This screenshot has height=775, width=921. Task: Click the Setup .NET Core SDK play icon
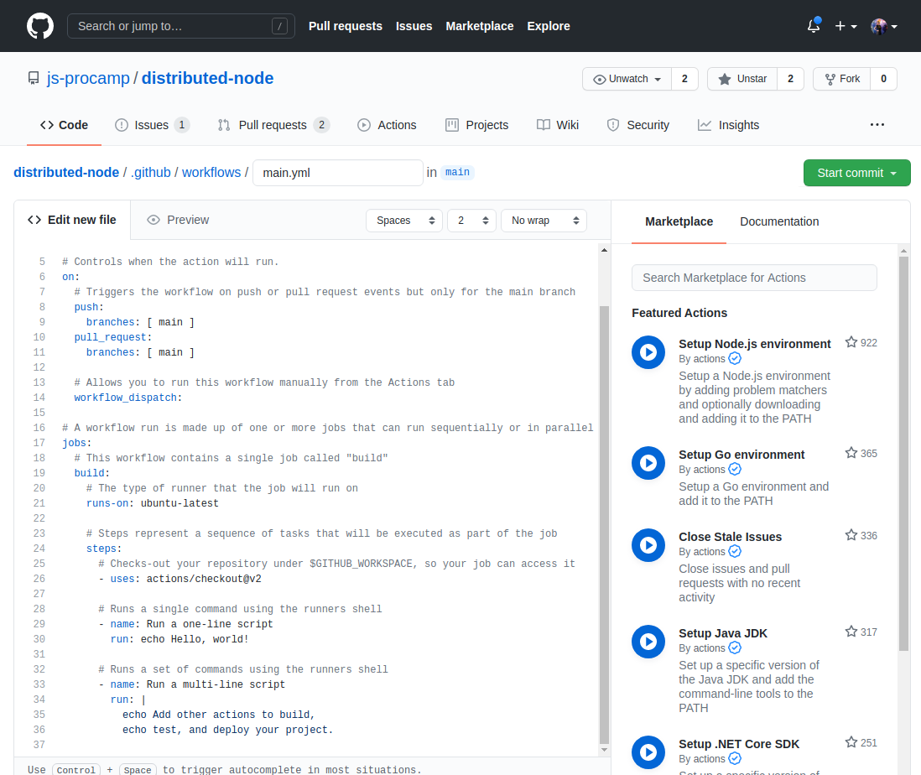(x=648, y=752)
